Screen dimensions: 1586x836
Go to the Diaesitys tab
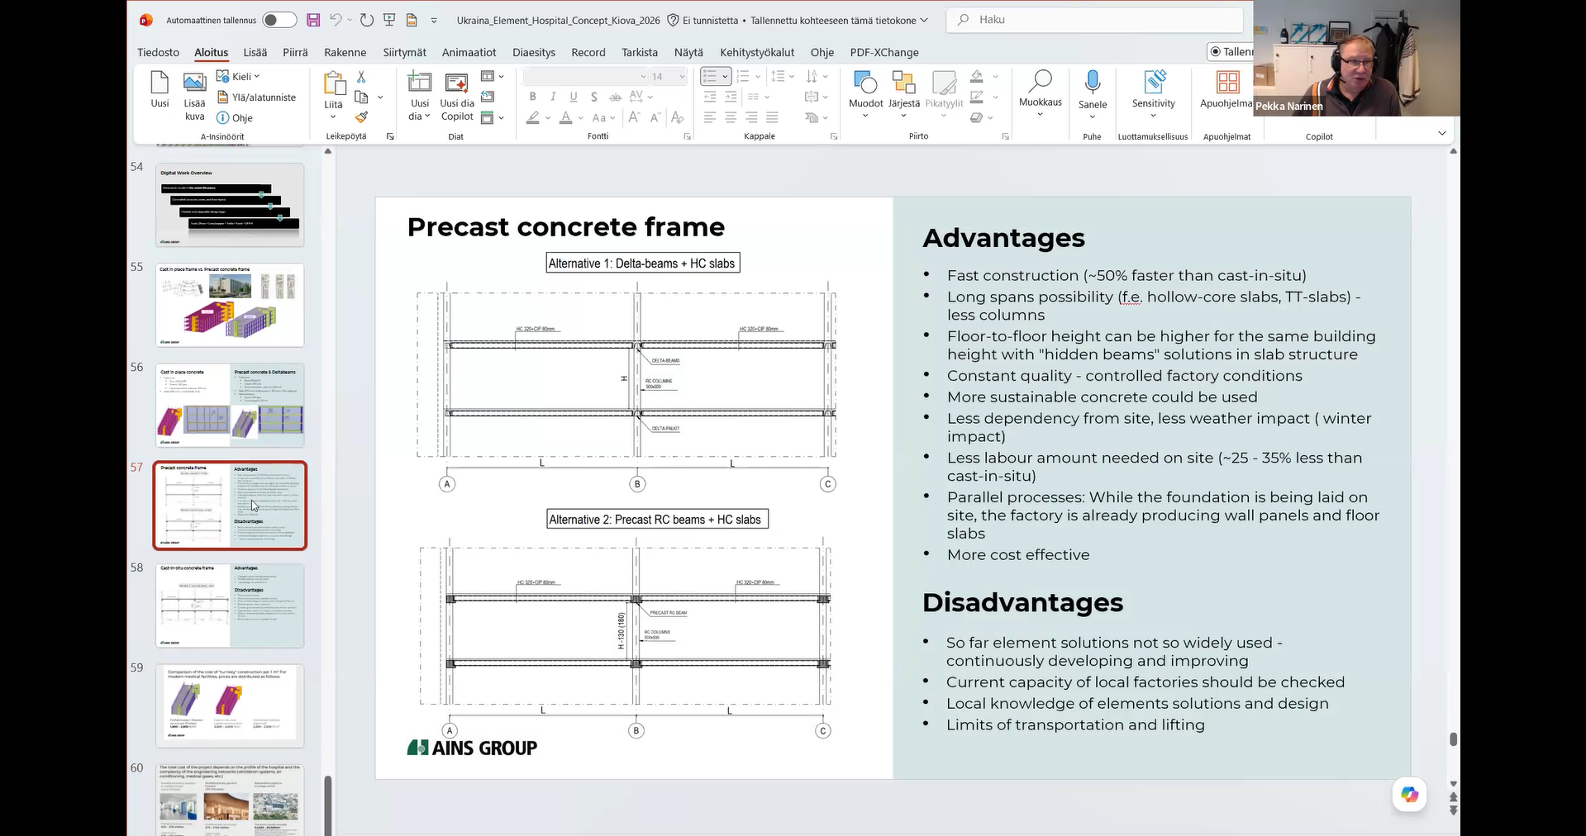pyautogui.click(x=534, y=52)
